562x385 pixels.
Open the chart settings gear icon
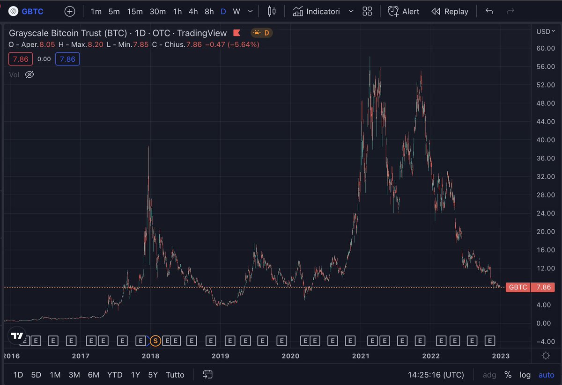(x=546, y=356)
